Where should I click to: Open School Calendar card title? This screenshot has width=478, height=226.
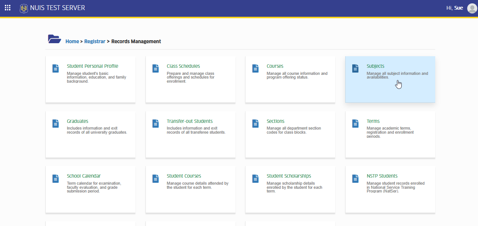click(84, 176)
